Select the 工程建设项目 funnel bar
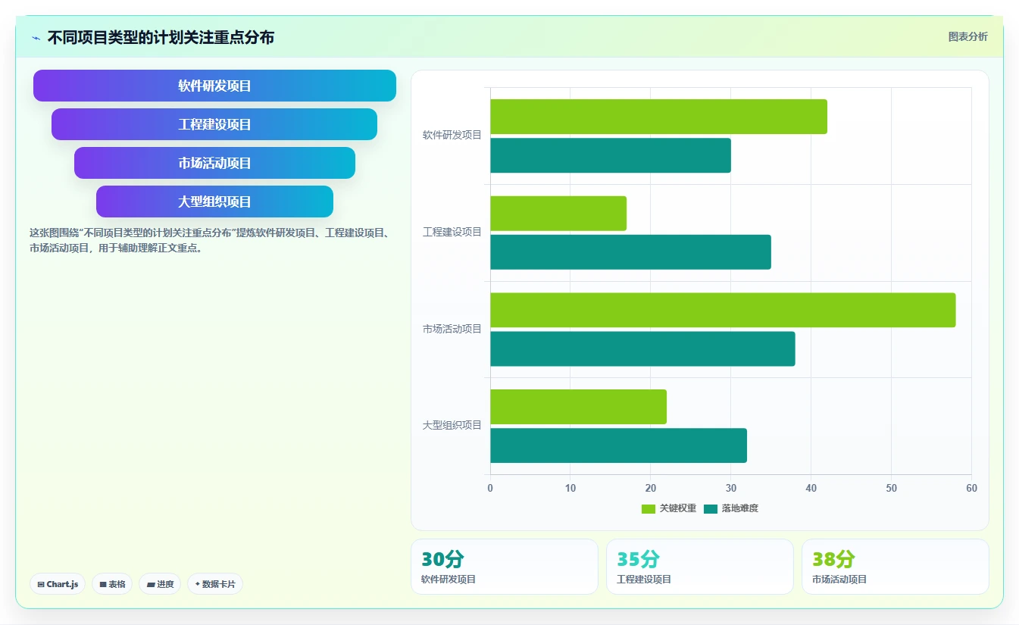This screenshot has width=1019, height=625. tap(214, 124)
